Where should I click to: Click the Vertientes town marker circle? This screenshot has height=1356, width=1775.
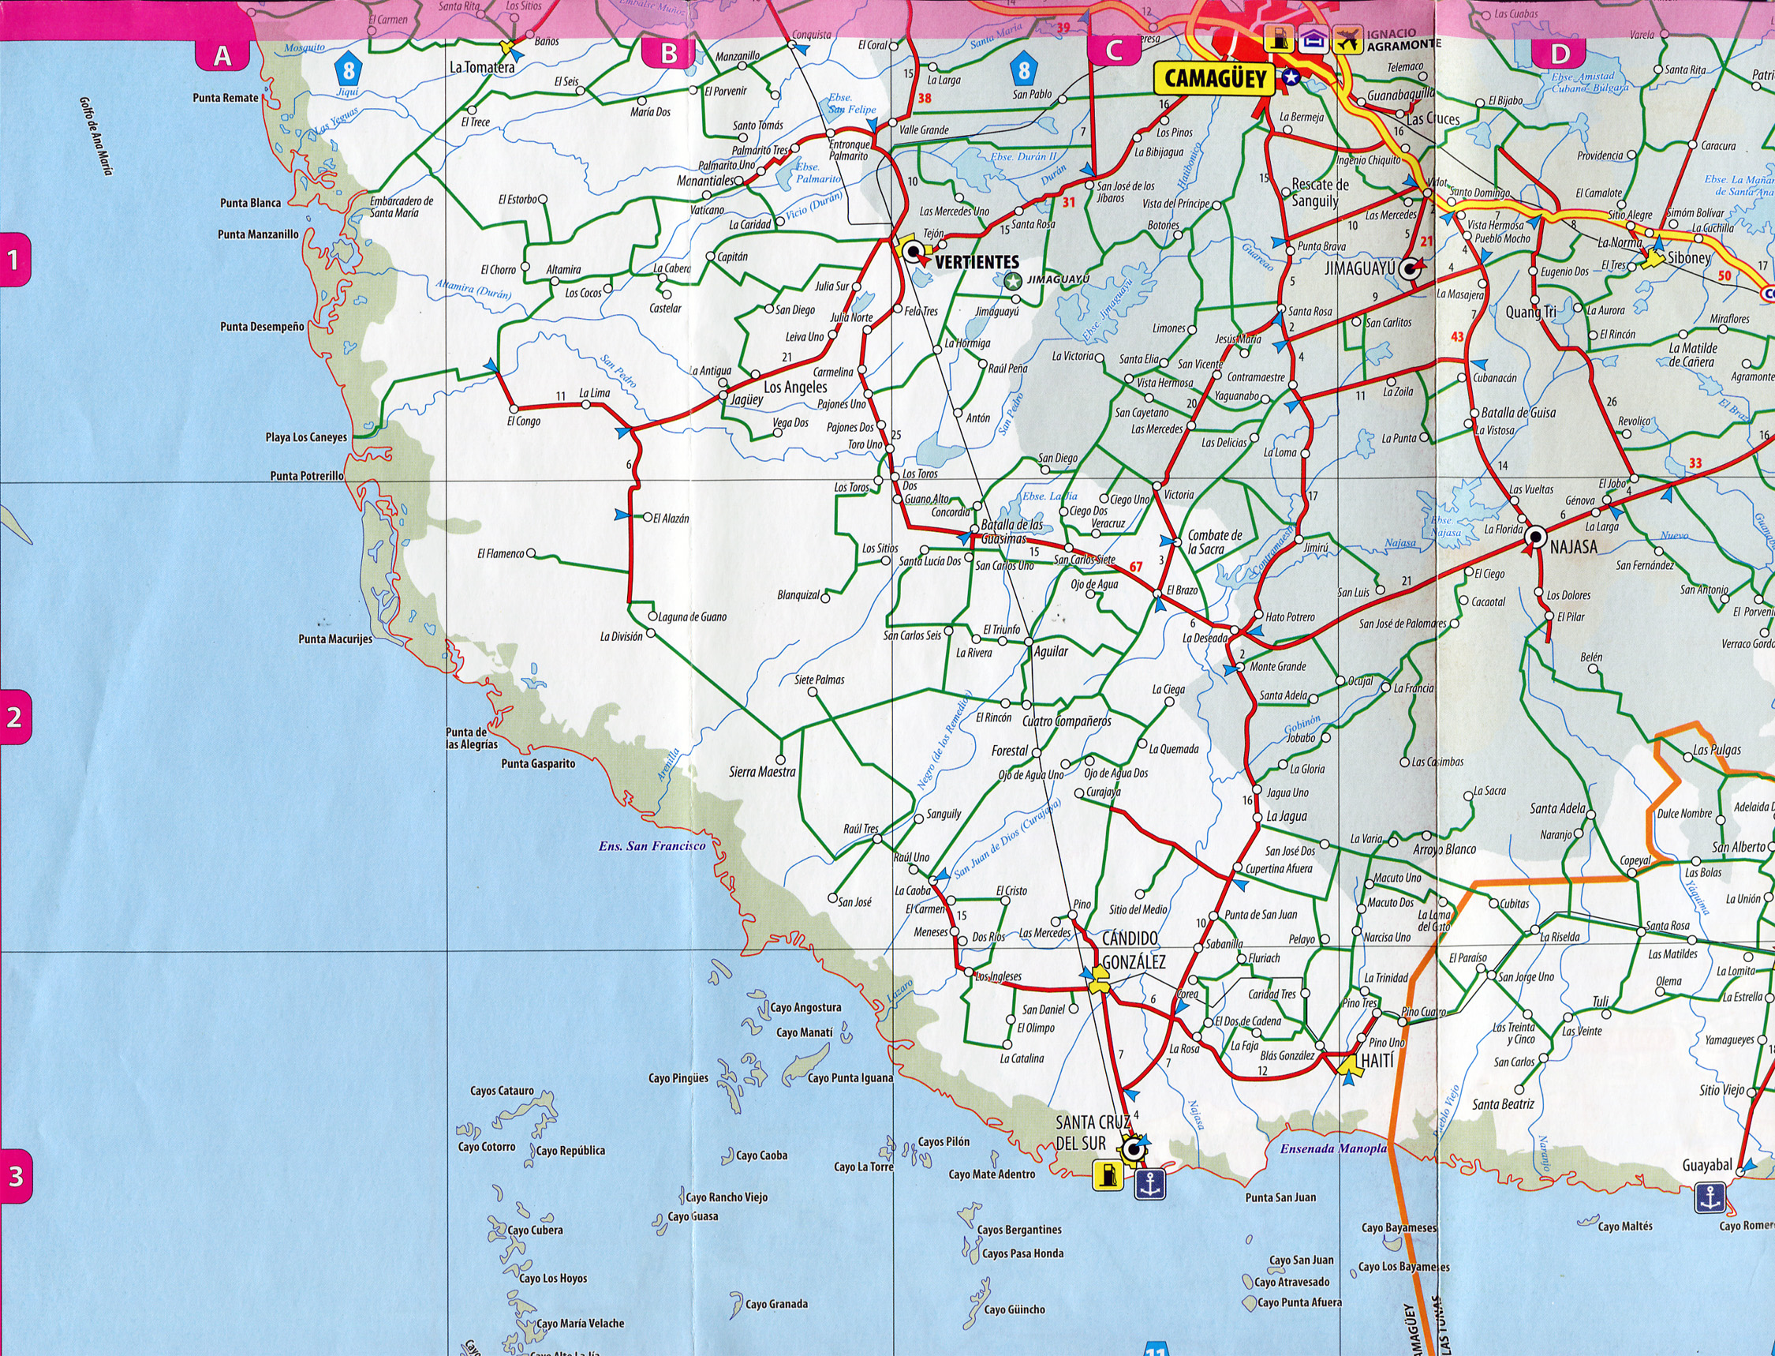click(x=914, y=253)
